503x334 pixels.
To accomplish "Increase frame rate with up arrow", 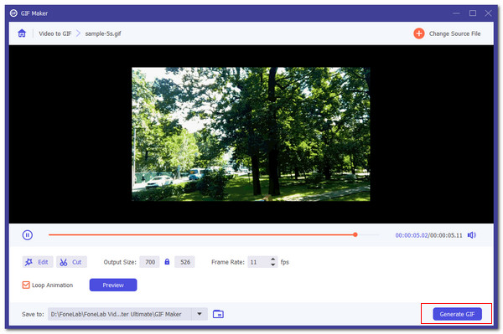I will 272,259.
